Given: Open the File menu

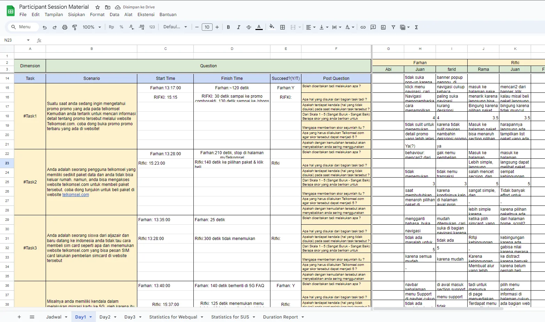Looking at the screenshot, I should [23, 15].
